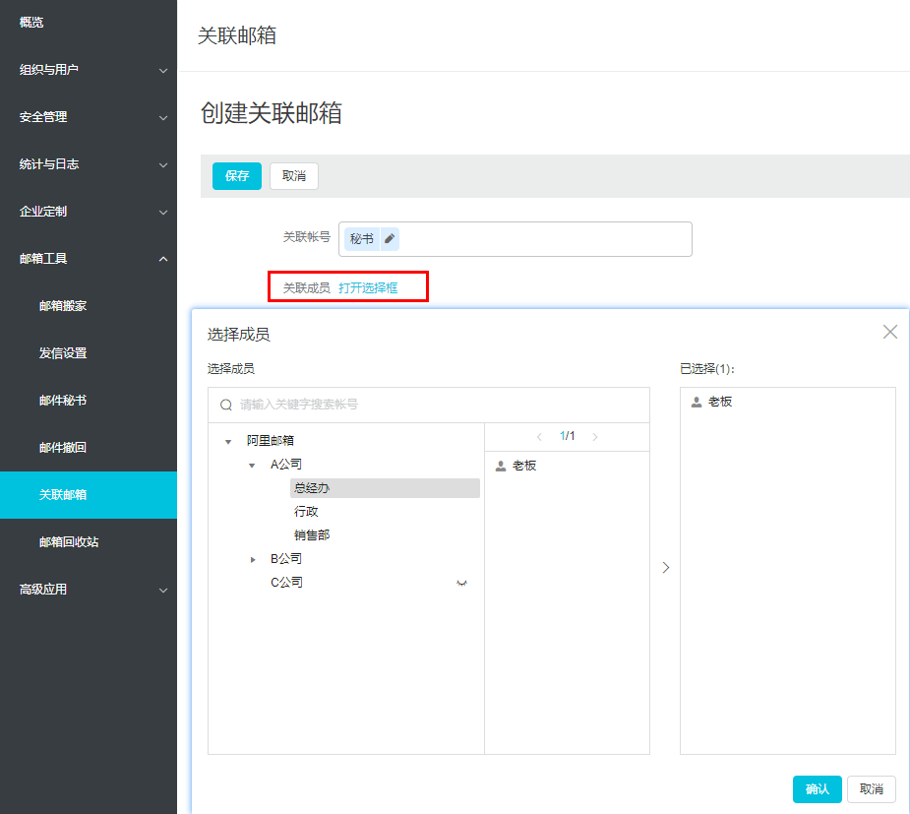Click 老板 in the selected members panel

point(719,402)
